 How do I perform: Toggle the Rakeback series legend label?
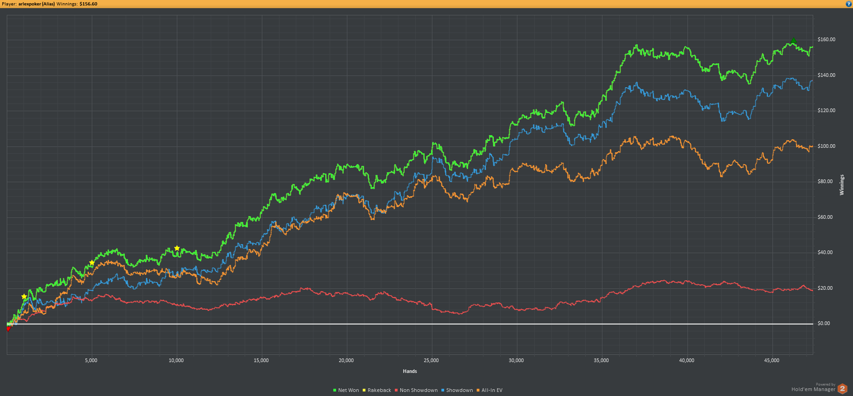[x=379, y=390]
